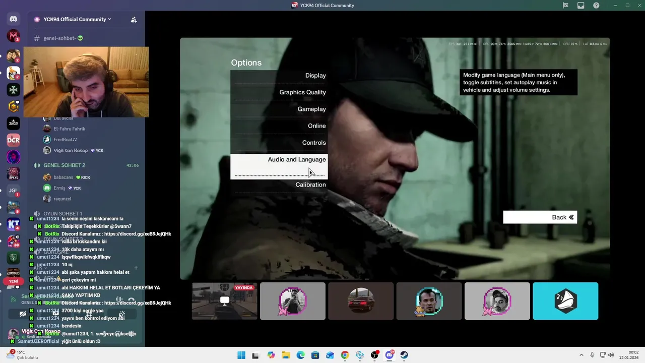Select Graphics Quality in Options menu
Image resolution: width=645 pixels, height=363 pixels.
[279, 92]
